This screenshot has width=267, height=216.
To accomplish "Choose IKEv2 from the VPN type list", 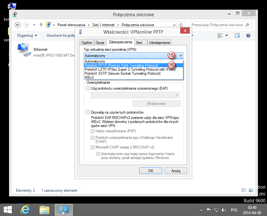I will (133, 77).
